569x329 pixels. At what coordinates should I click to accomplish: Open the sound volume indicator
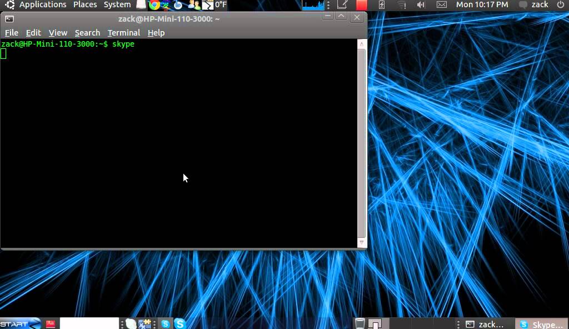point(421,4)
